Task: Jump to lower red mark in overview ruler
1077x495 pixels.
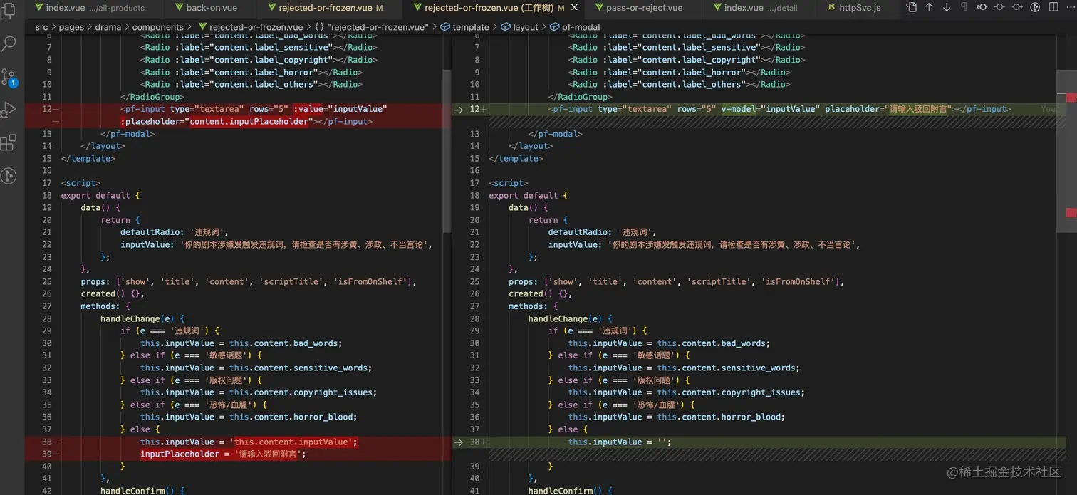Action: (1071, 213)
